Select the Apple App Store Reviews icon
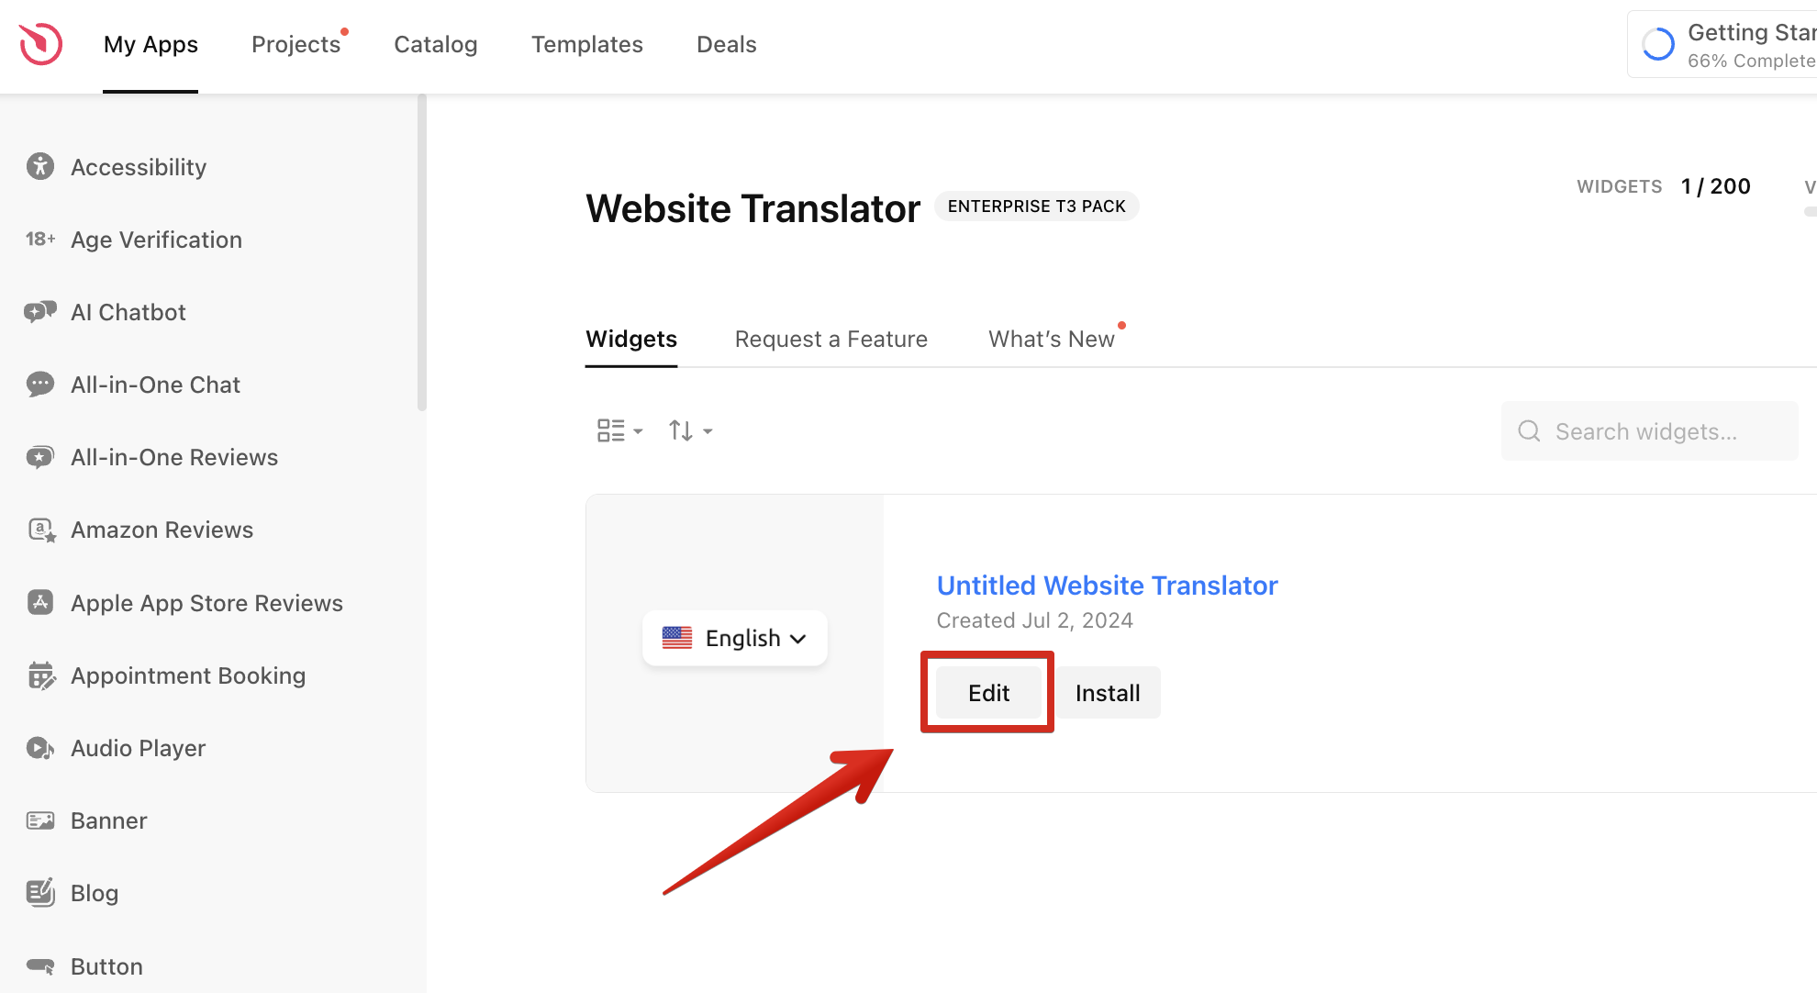This screenshot has height=993, width=1817. pos(40,602)
